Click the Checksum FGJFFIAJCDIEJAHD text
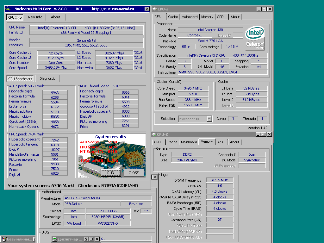The height and width of the screenshot is (243, 324). point(108,185)
